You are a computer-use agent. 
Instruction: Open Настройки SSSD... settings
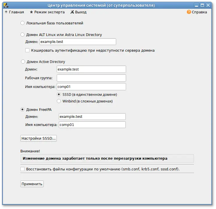coord(38,138)
